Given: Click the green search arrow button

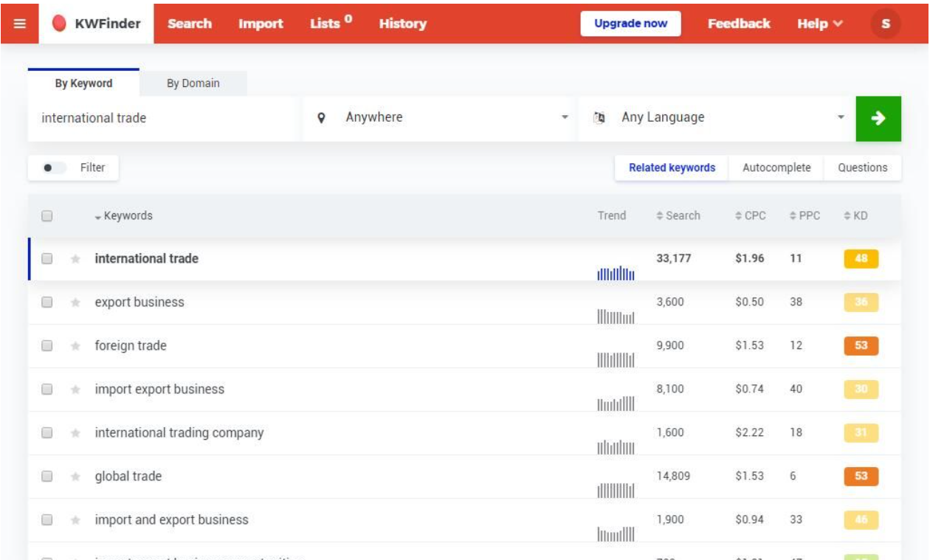Looking at the screenshot, I should coord(878,118).
